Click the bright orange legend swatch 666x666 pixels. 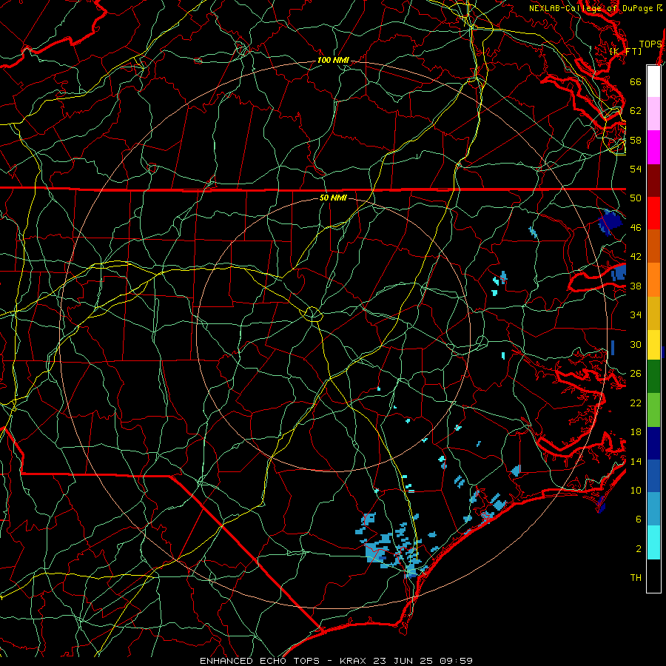pyautogui.click(x=653, y=280)
